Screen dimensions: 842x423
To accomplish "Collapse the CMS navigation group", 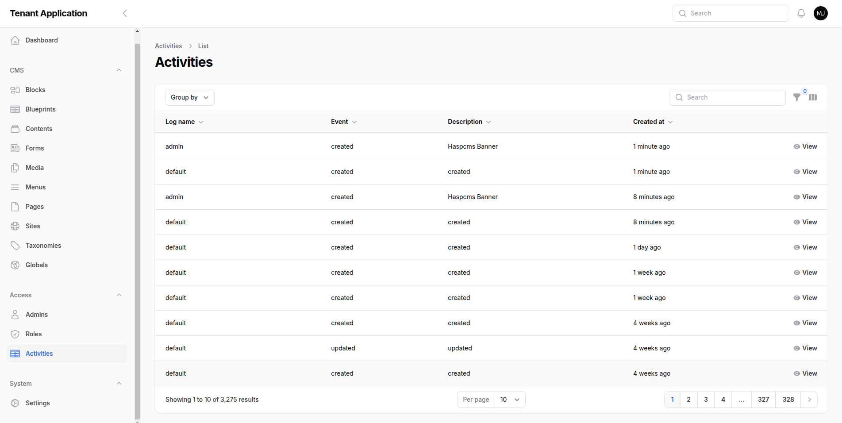I will pyautogui.click(x=119, y=70).
